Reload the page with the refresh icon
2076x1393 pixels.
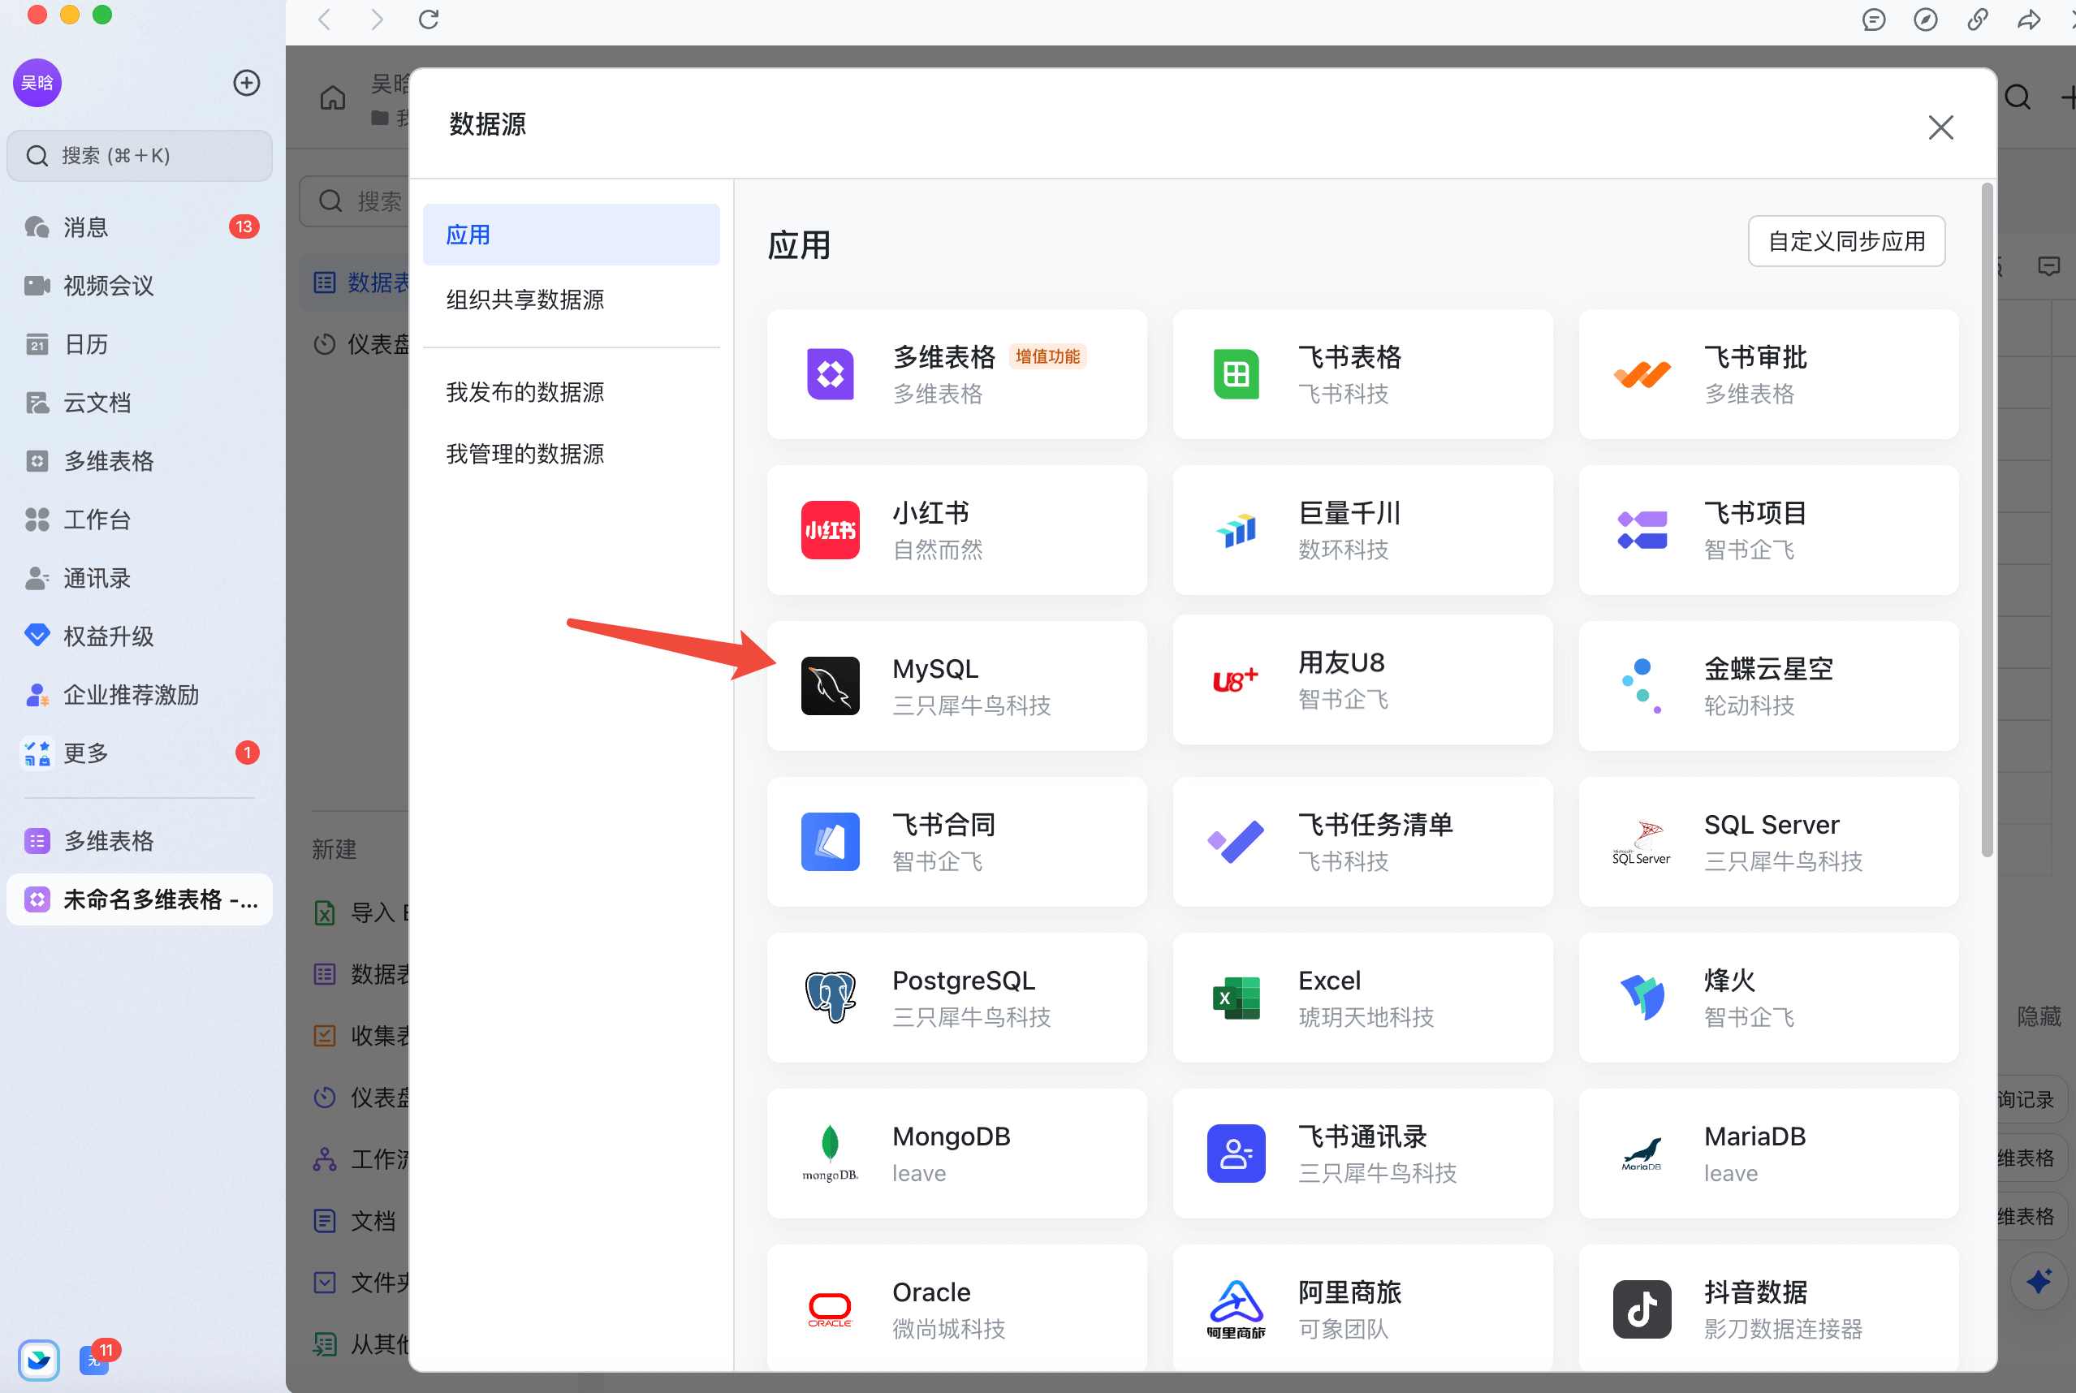428,19
